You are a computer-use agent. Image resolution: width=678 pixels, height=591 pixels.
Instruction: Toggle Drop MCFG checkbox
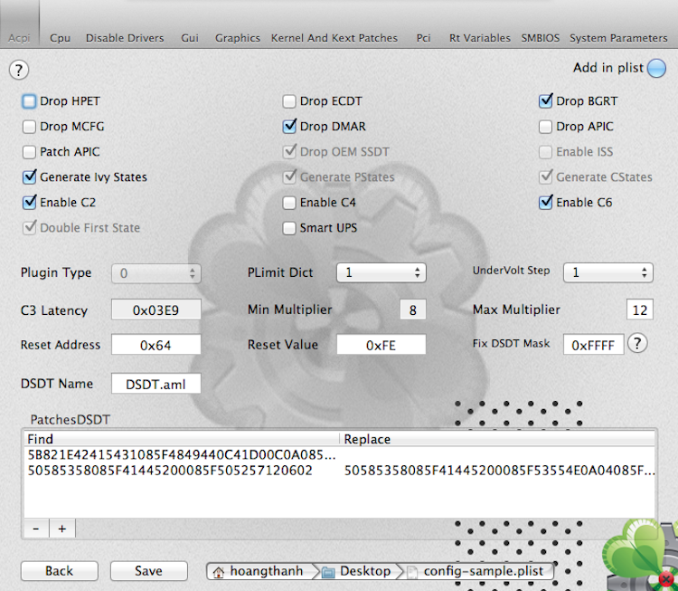click(29, 127)
